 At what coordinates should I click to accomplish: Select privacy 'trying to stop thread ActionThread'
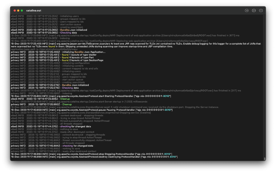point(56,137)
